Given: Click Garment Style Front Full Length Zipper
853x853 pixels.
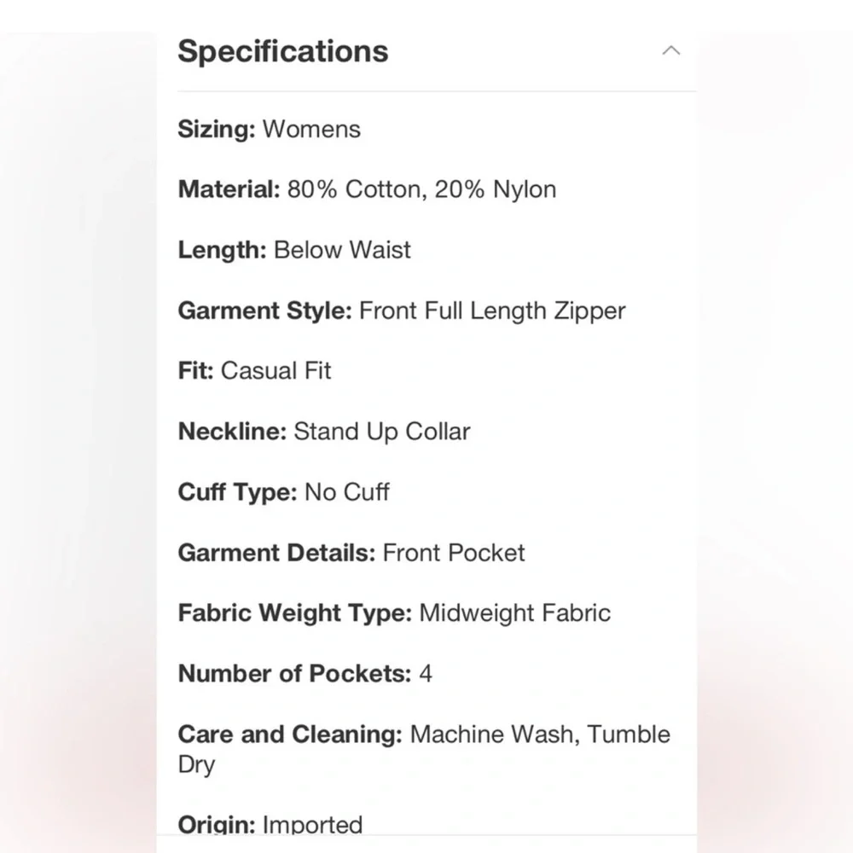Looking at the screenshot, I should coord(402,310).
